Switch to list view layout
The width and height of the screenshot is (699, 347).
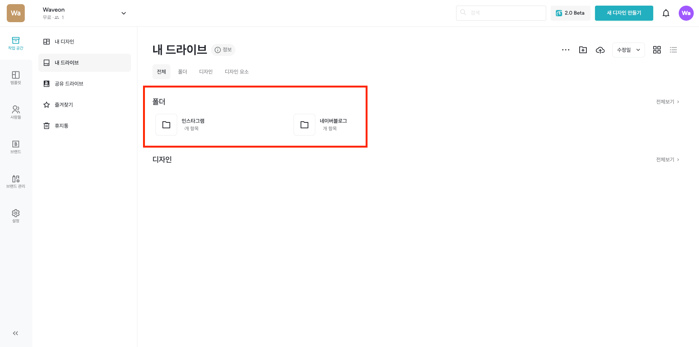(673, 50)
